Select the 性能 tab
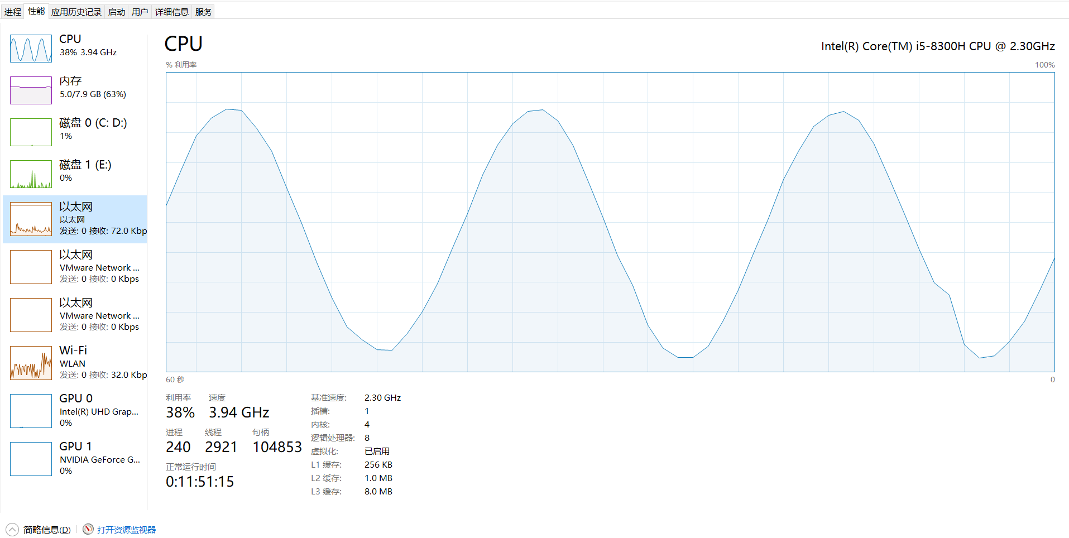 pos(36,11)
